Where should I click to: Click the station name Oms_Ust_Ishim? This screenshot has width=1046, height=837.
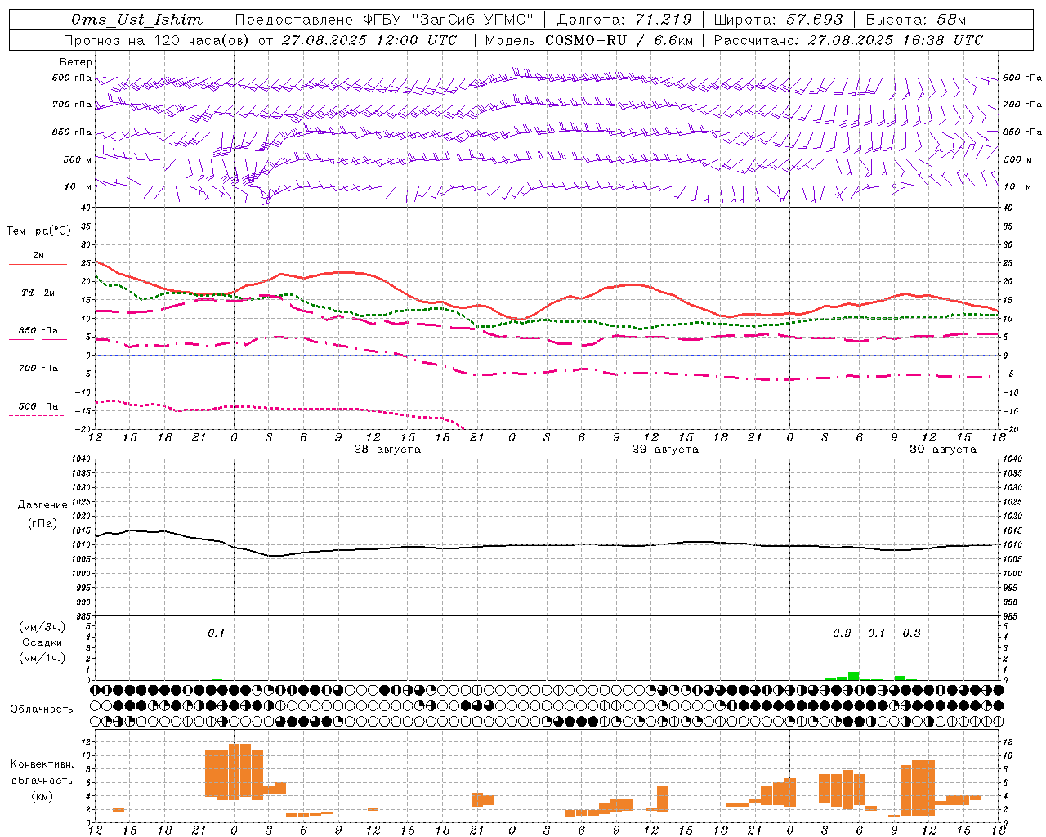coord(136,20)
